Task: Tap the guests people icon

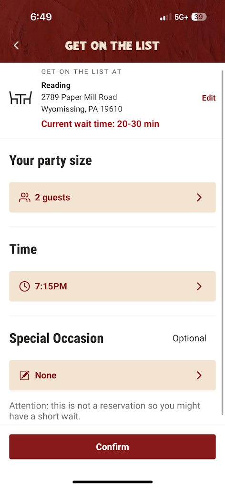Action: [x=25, y=198]
